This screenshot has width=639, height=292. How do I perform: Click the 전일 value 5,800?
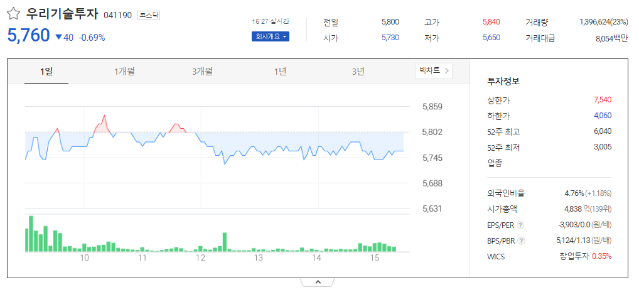point(390,22)
